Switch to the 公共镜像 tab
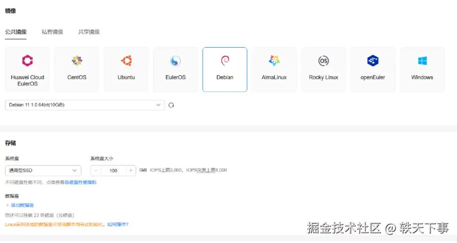Image resolution: width=457 pixels, height=243 pixels. point(16,32)
